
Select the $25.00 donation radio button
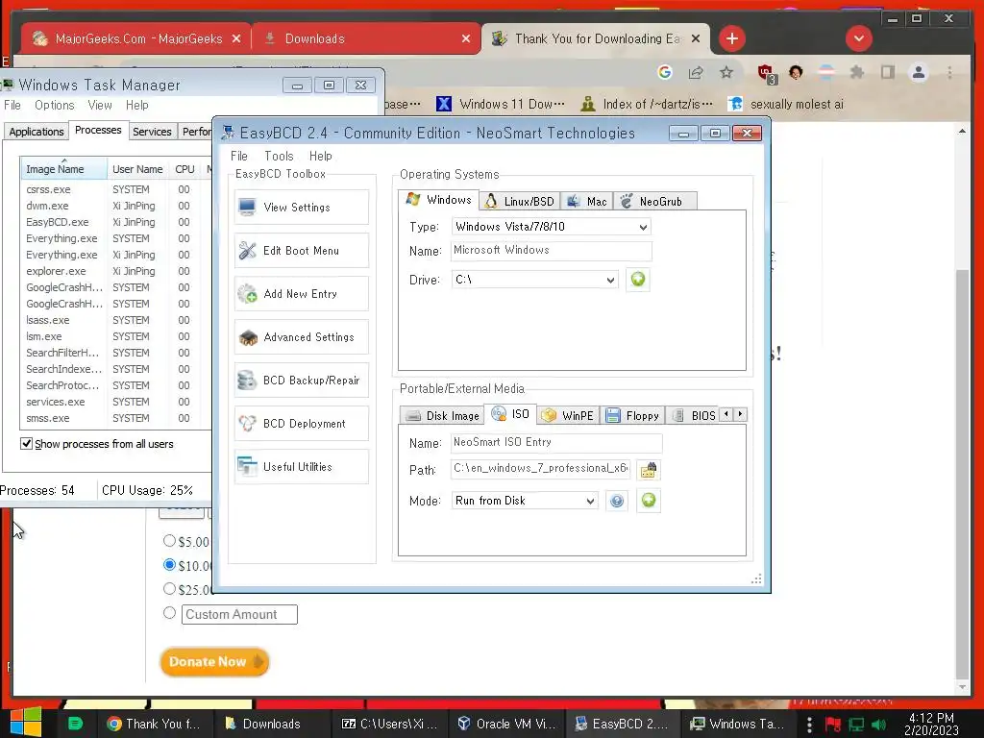pos(169,589)
